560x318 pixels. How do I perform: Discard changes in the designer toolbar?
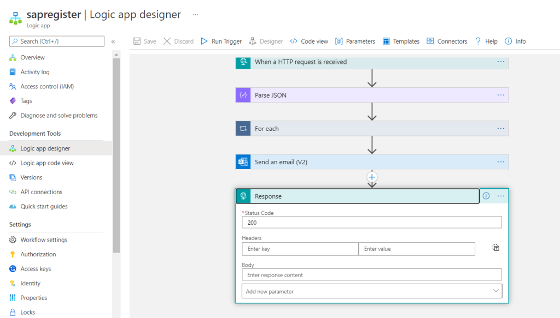(x=179, y=41)
